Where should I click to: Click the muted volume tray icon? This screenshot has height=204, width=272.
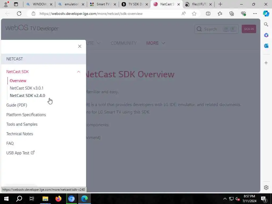[237, 199]
